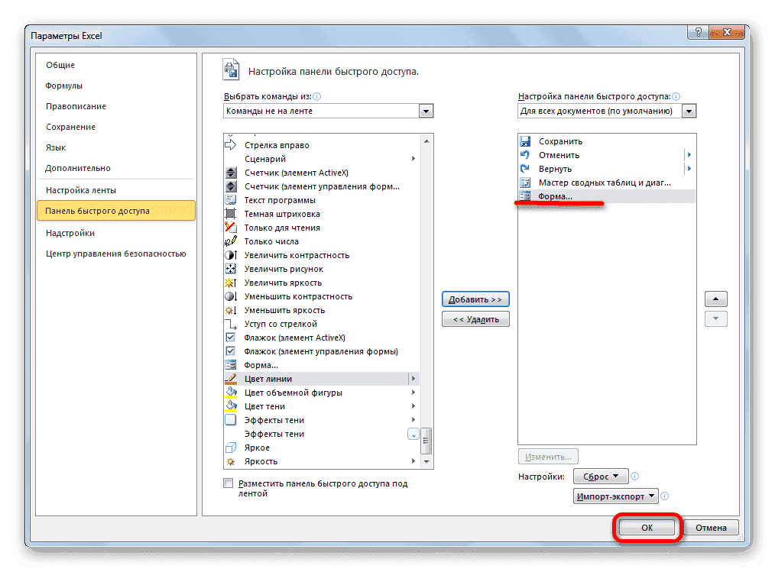775x572 pixels.
Task: Click the Вернуть redo arrow icon
Action: click(x=525, y=169)
